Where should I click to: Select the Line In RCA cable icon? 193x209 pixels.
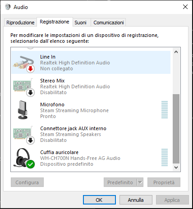click(x=23, y=63)
